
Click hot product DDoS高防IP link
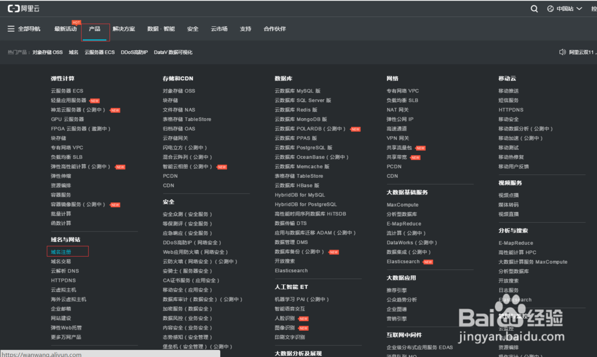pos(134,53)
